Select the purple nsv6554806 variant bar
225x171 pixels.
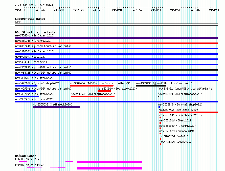[116, 38]
